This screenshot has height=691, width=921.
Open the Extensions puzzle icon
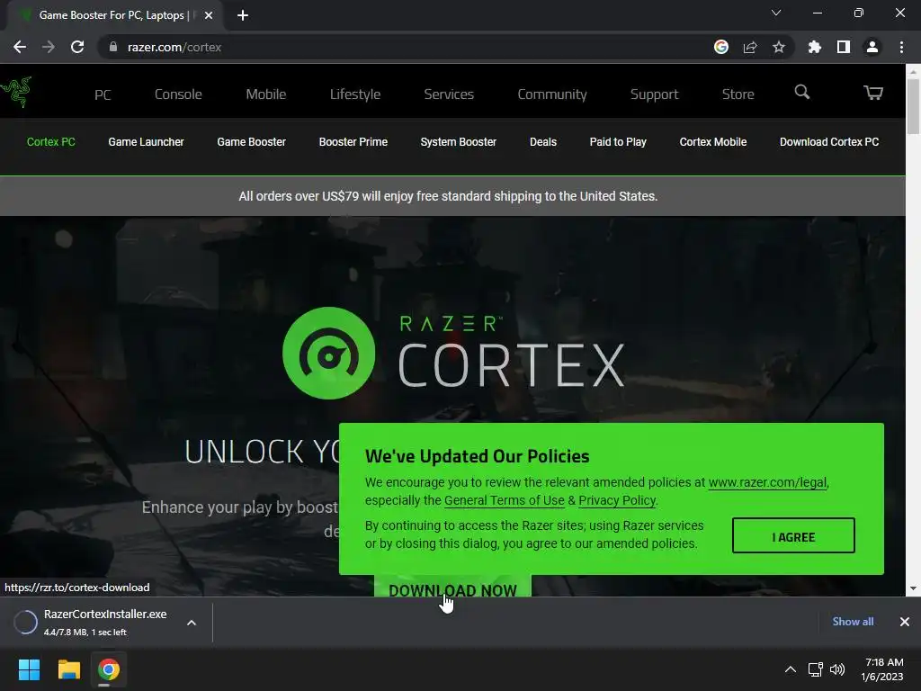tap(814, 47)
